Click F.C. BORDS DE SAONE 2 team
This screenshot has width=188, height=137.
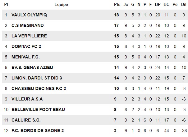(38, 131)
